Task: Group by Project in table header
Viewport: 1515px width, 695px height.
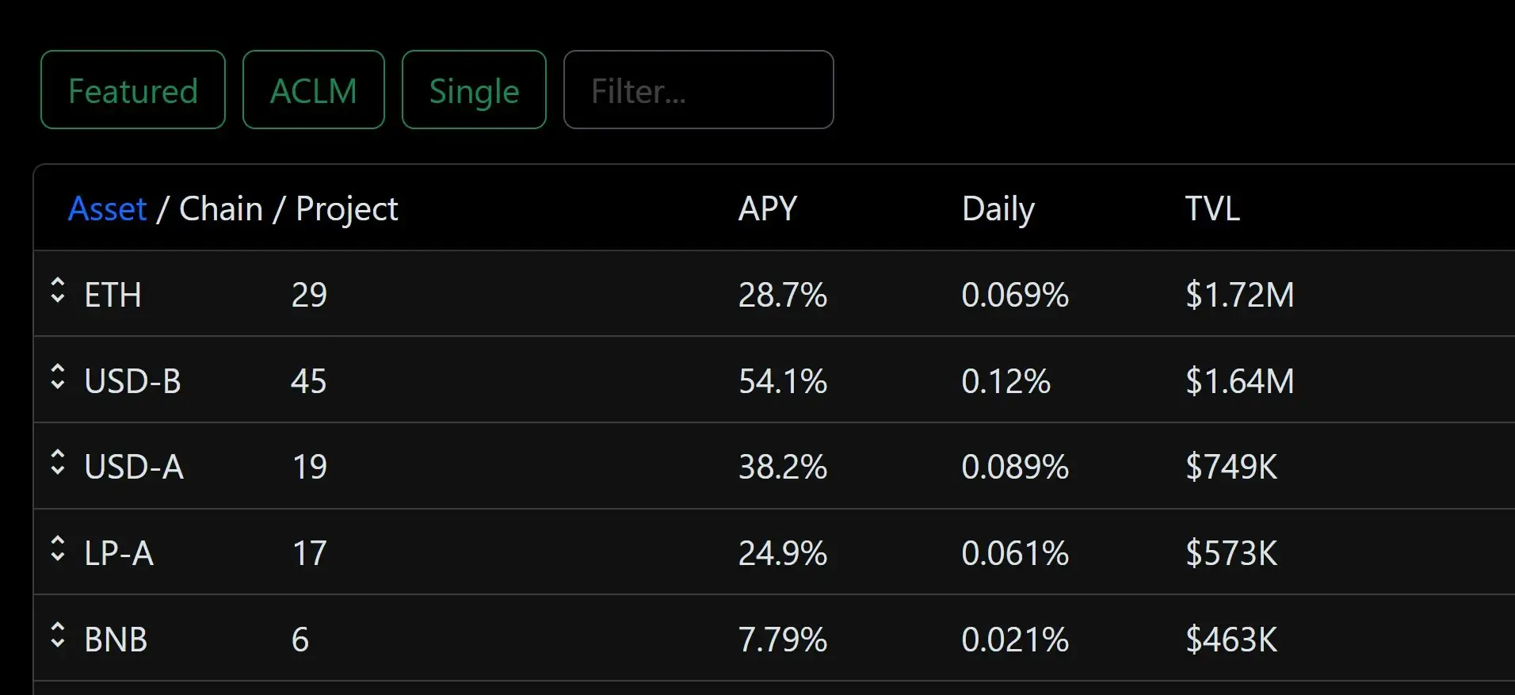Action: (346, 209)
